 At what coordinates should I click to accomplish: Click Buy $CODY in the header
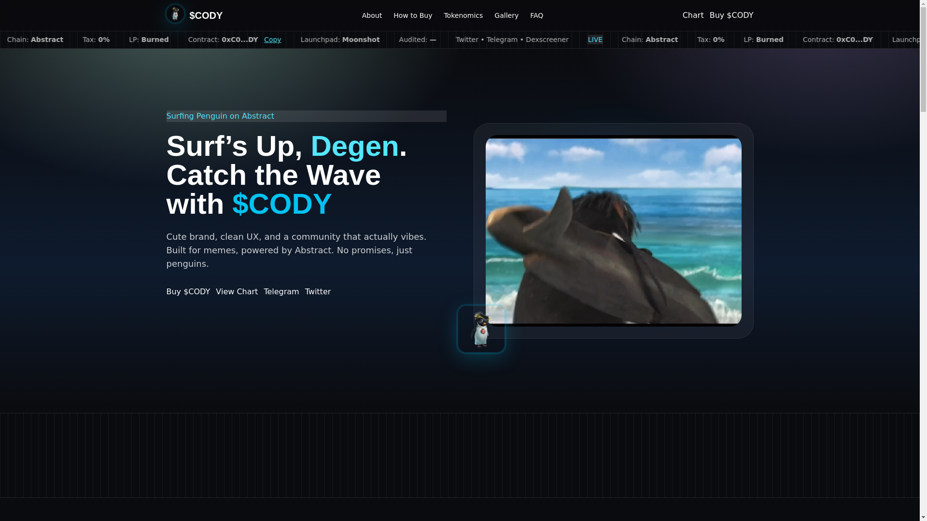(731, 15)
